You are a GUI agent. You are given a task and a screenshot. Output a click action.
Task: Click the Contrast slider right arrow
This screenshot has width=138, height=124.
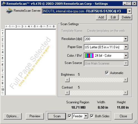click(x=125, y=93)
